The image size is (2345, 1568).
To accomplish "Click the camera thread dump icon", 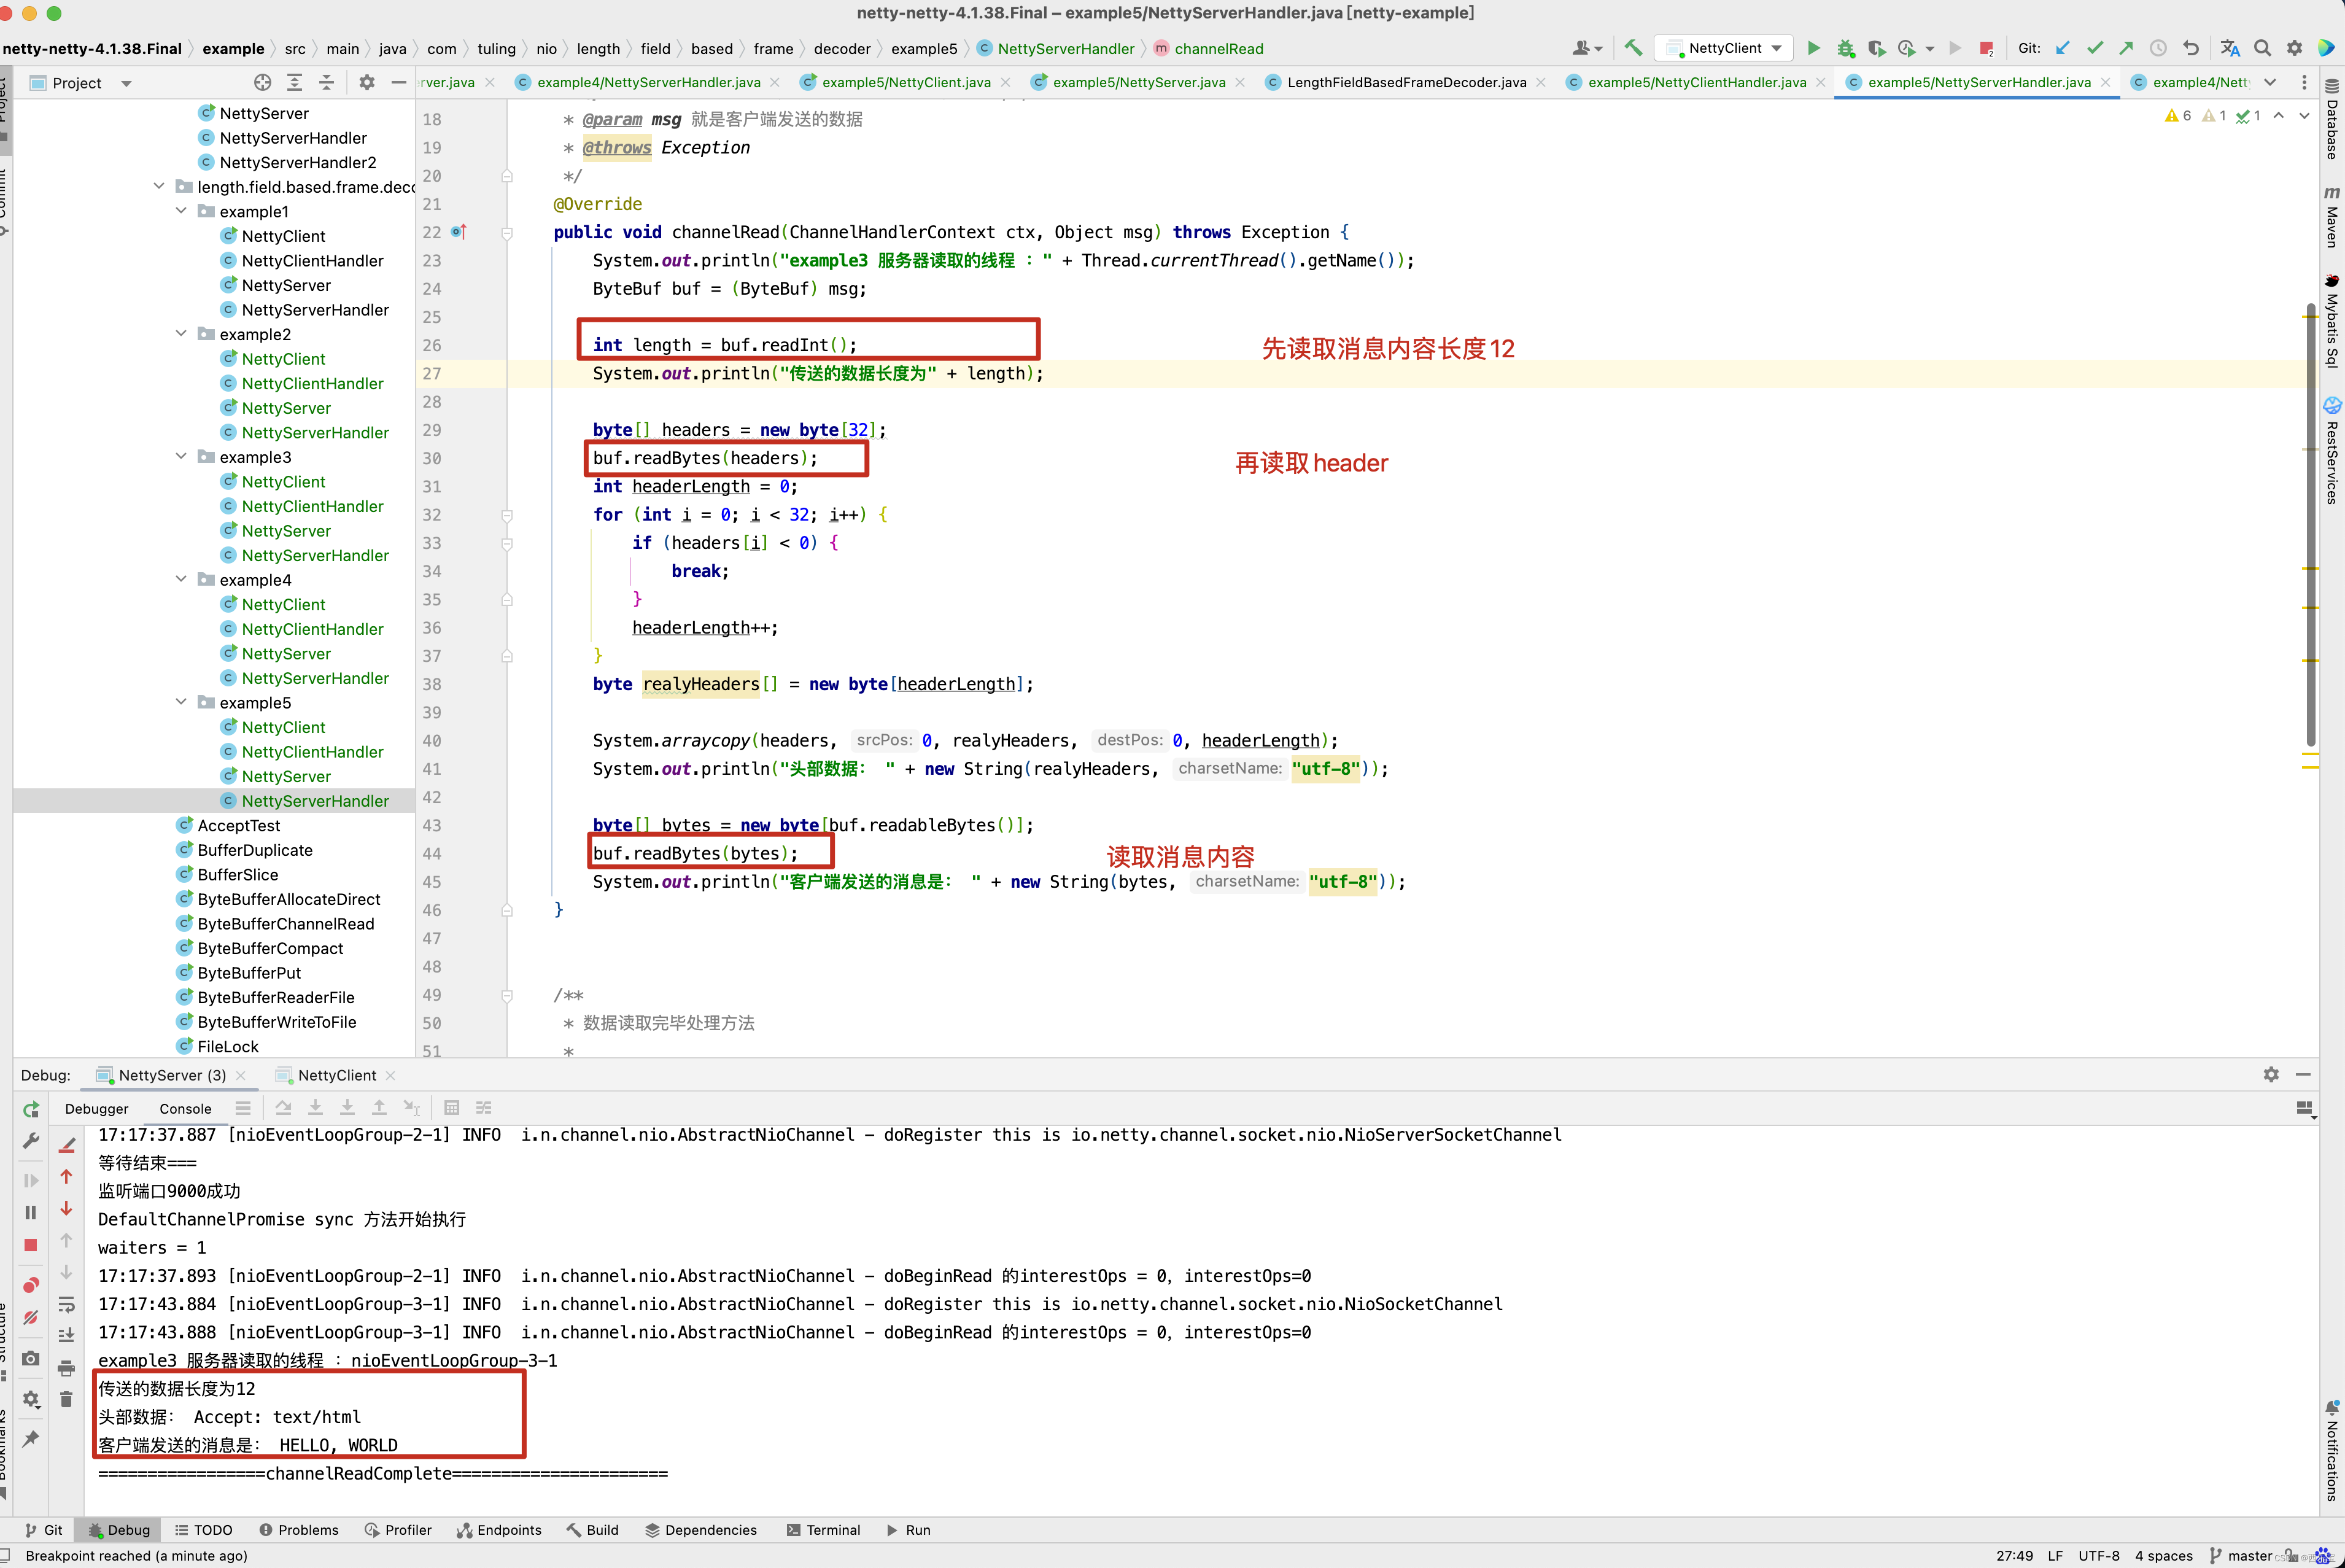I will click(31, 1358).
